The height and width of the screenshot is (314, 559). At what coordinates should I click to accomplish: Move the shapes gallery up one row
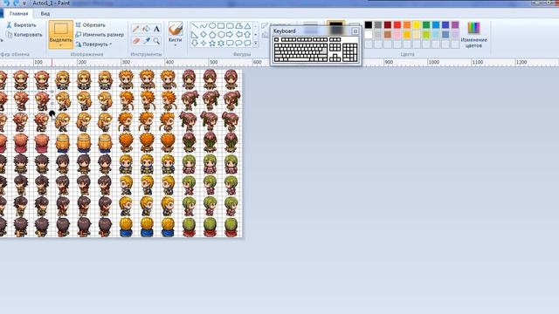pos(256,26)
